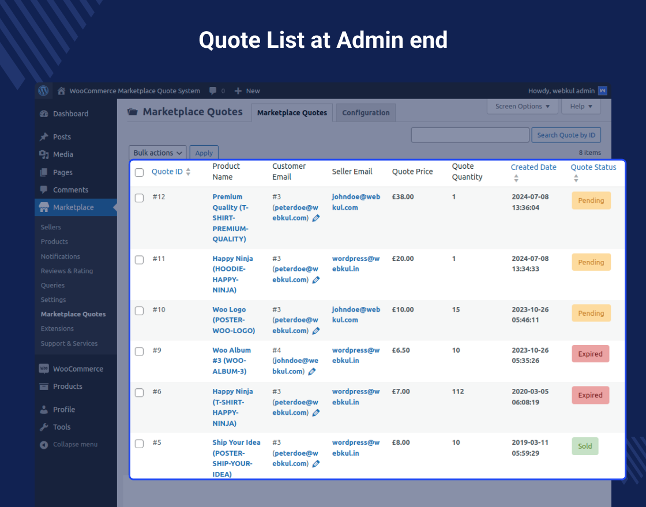Toggle the select-all checkbox in table header
Viewport: 646px width, 507px height.
[139, 172]
